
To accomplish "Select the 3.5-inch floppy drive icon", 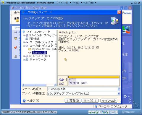I will tap(27, 35).
